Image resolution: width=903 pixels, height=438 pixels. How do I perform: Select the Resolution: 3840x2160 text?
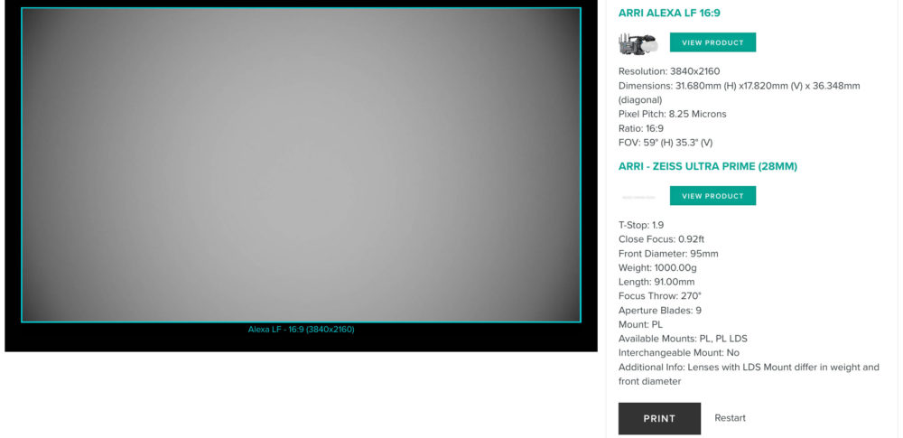click(x=669, y=71)
